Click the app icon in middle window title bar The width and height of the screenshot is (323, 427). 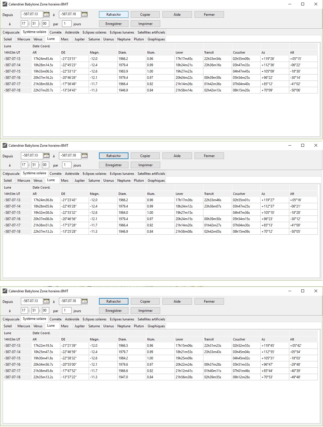click(5, 145)
